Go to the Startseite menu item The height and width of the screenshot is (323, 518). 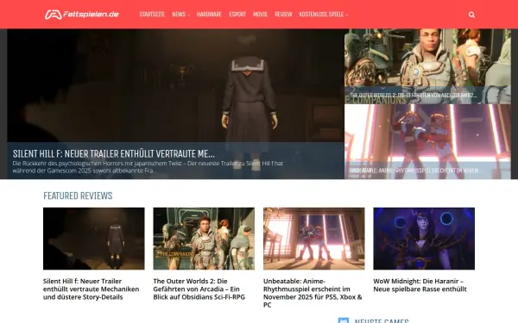pyautogui.click(x=152, y=14)
